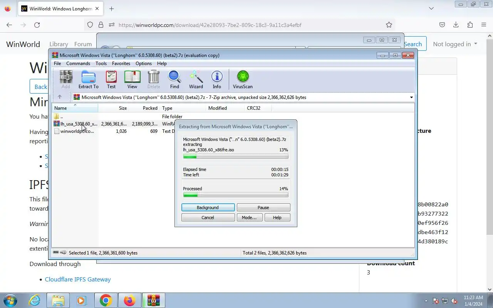The image size is (493, 308).
Task: Sort by the Size column header
Action: 113,108
